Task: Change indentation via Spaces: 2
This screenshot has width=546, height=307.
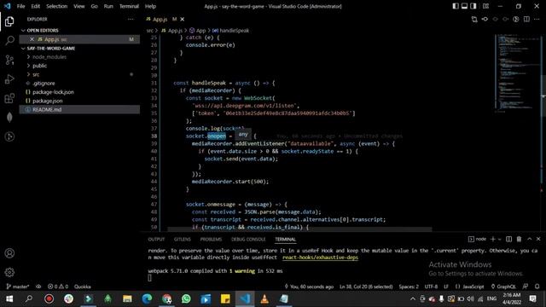Action: coord(409,287)
